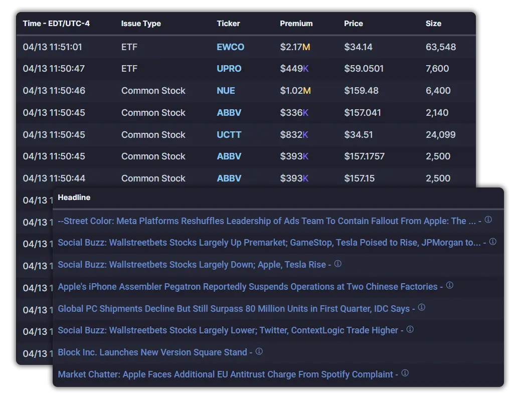Open Block Inc. Square Stand headline
The height and width of the screenshot is (399, 513).
(x=152, y=352)
